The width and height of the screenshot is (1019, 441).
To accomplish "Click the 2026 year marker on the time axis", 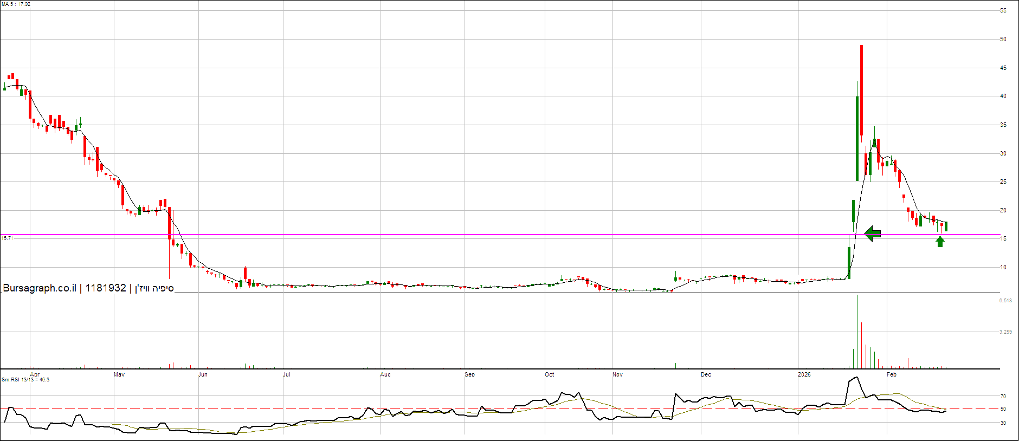I will tap(804, 374).
